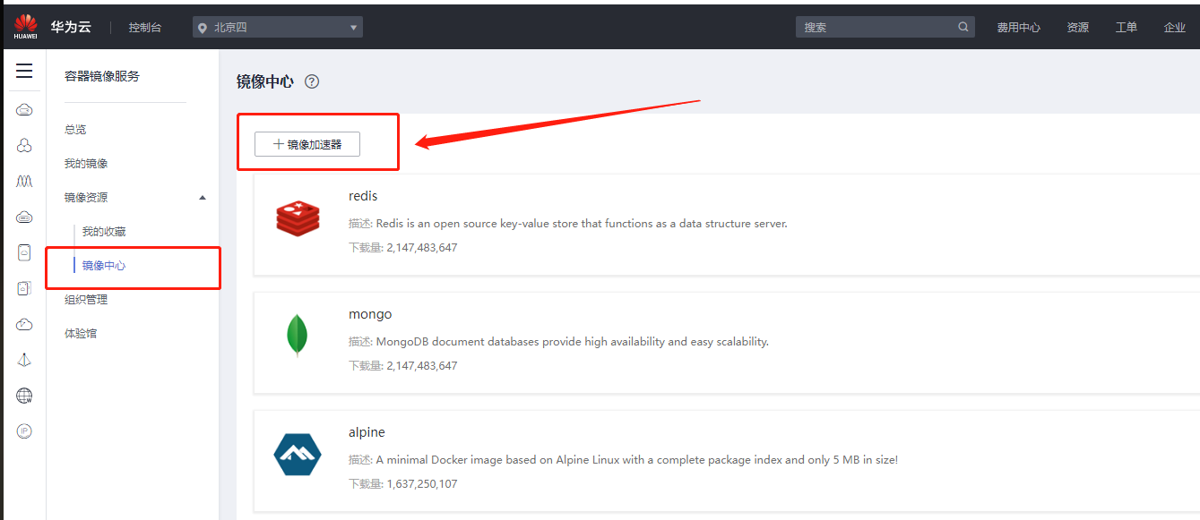Select 镜像资源 in the side menu
Screen dimensions: 1200x520
pos(86,198)
